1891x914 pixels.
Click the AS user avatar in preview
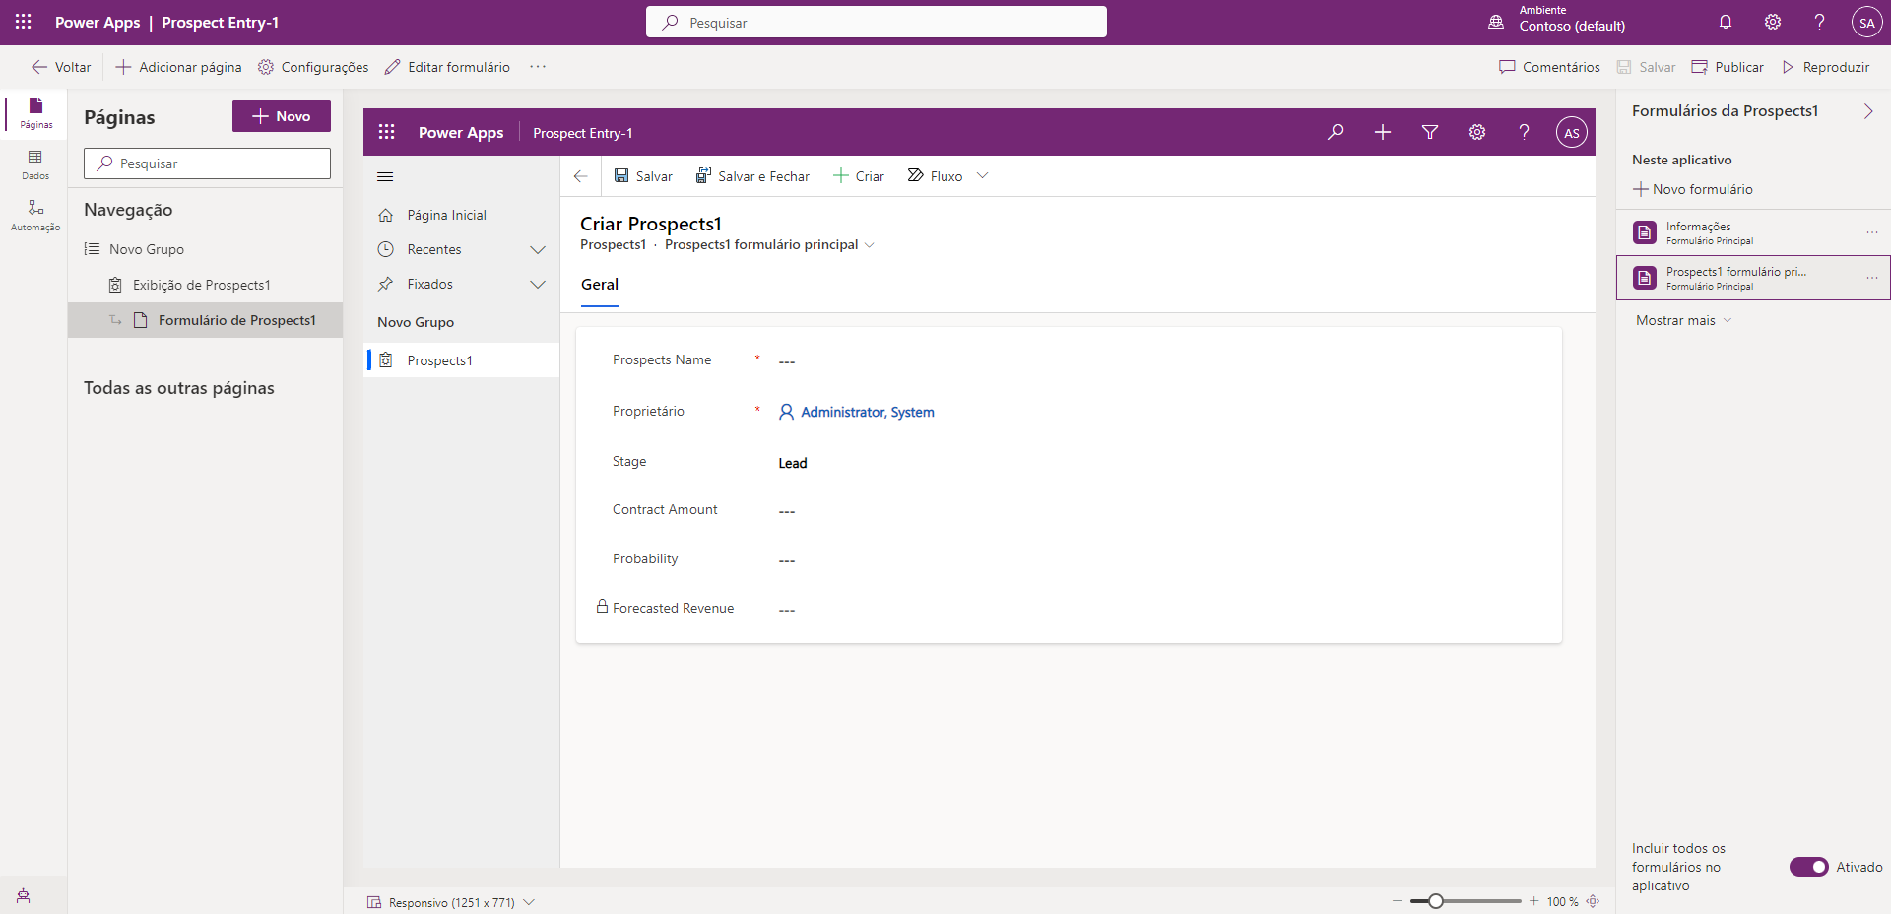1572,132
